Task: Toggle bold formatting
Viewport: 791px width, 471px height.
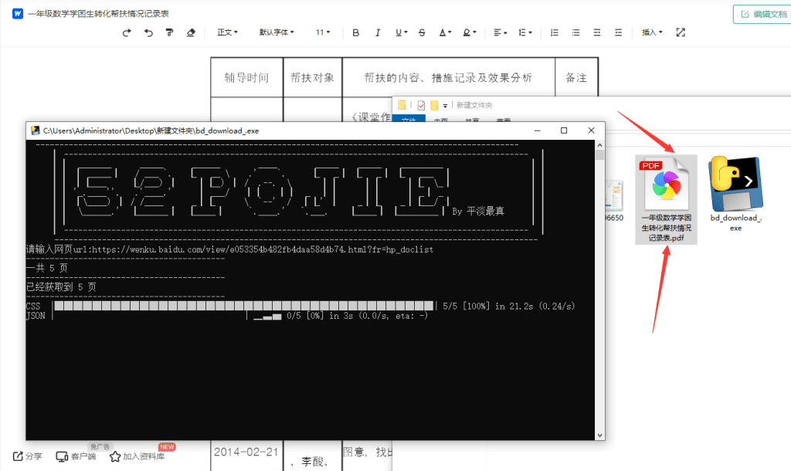Action: (355, 32)
